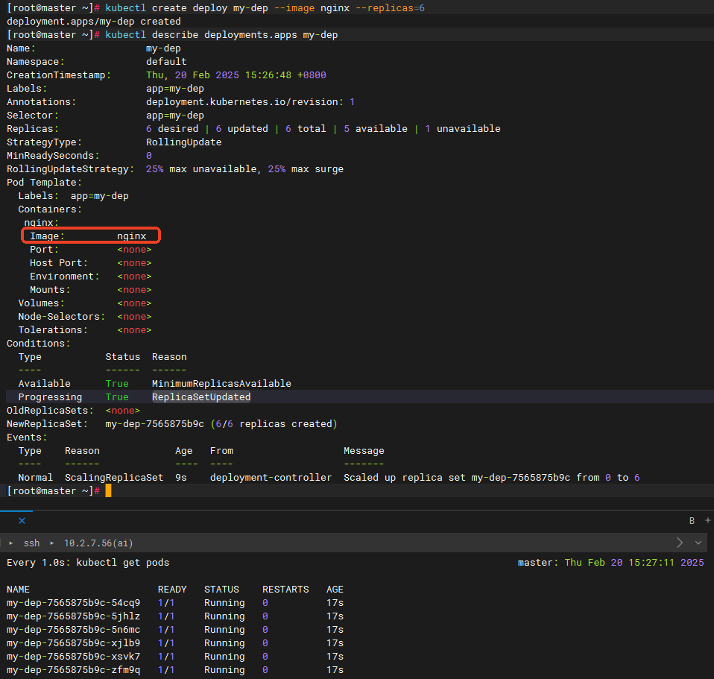Click the right chevron in ssh bar
Screen dimensions: 714x679
click(679, 543)
